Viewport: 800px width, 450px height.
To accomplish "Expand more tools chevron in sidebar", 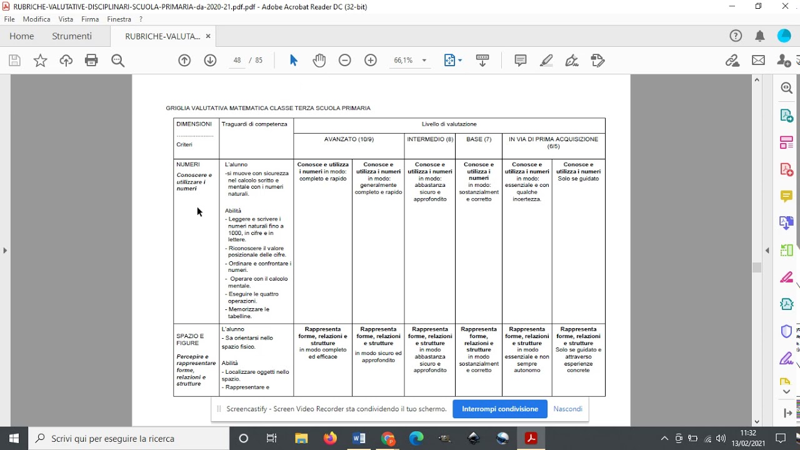I will [787, 392].
